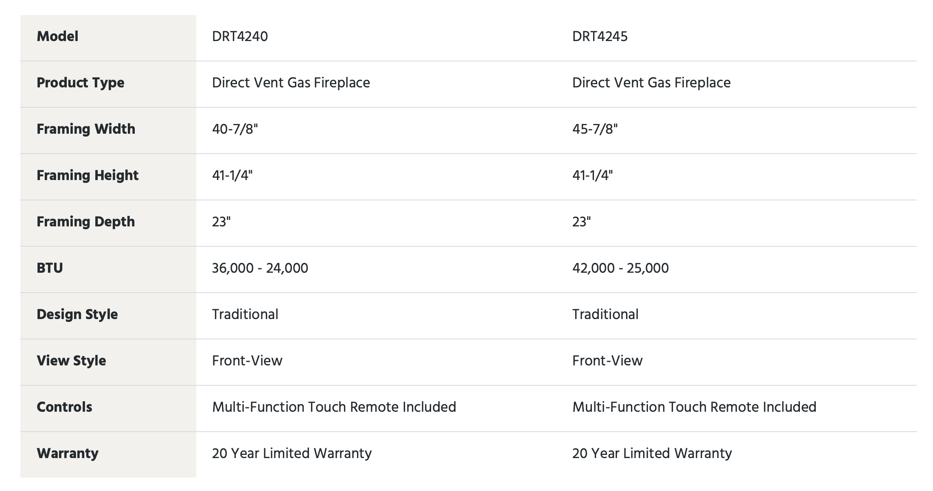The image size is (933, 491).
Task: Select DRT4240's 20 Year Limited Warranty text
Action: pyautogui.click(x=292, y=454)
